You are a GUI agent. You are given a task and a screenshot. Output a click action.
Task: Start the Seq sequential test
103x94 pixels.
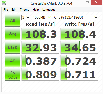(x=13, y=34)
